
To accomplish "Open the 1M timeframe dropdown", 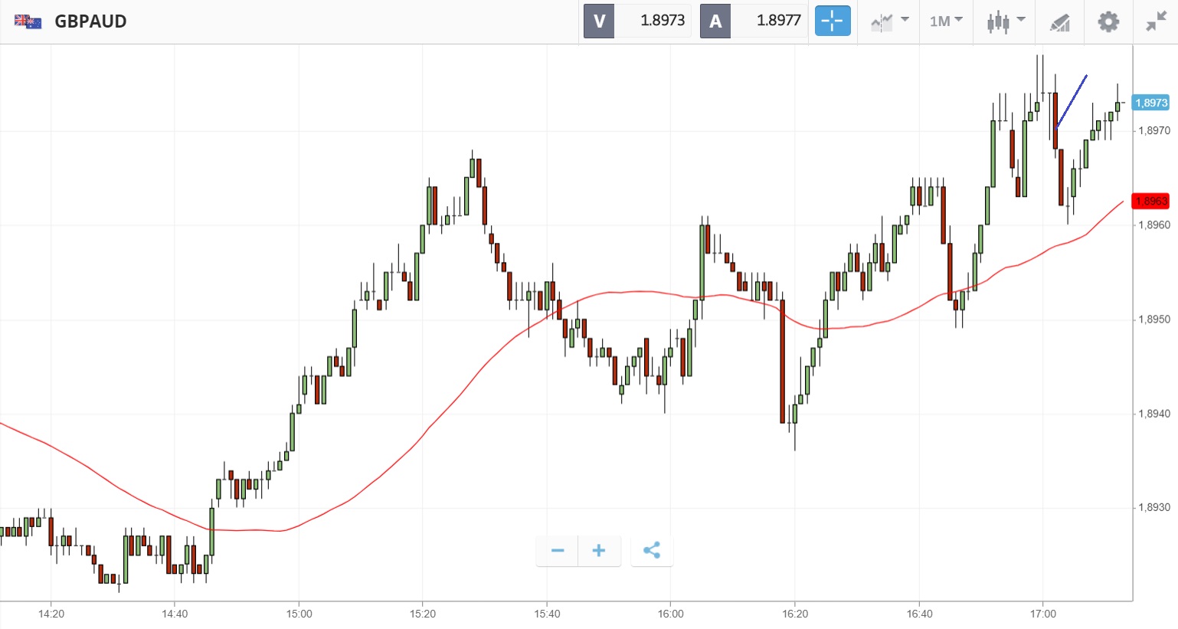I will pyautogui.click(x=946, y=21).
